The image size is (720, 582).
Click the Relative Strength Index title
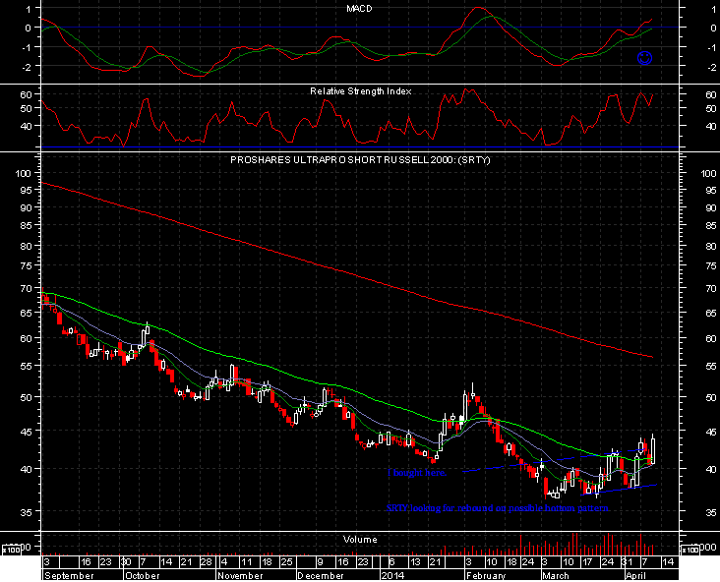[x=360, y=91]
